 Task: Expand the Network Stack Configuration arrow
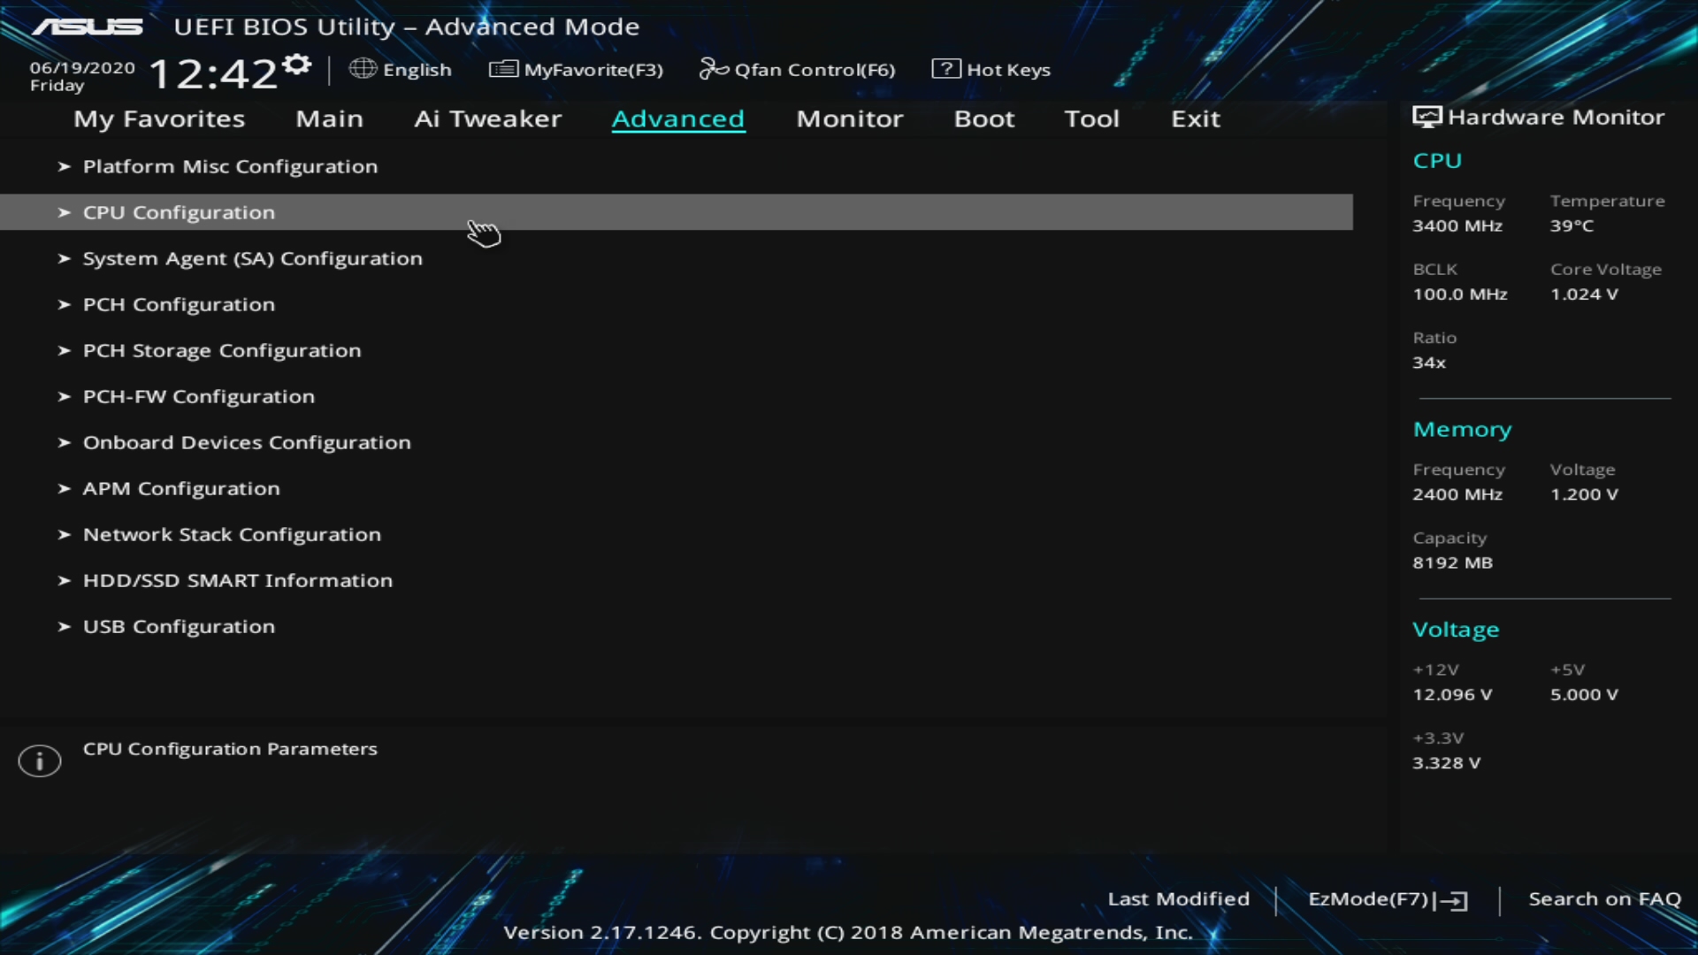[x=64, y=534]
